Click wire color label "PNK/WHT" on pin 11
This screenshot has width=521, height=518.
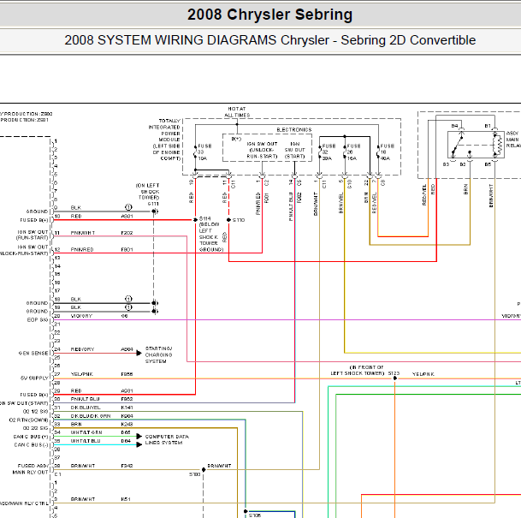pyautogui.click(x=83, y=233)
